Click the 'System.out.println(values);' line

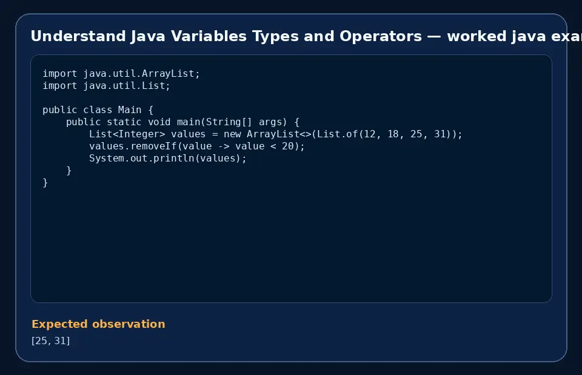[x=168, y=158]
